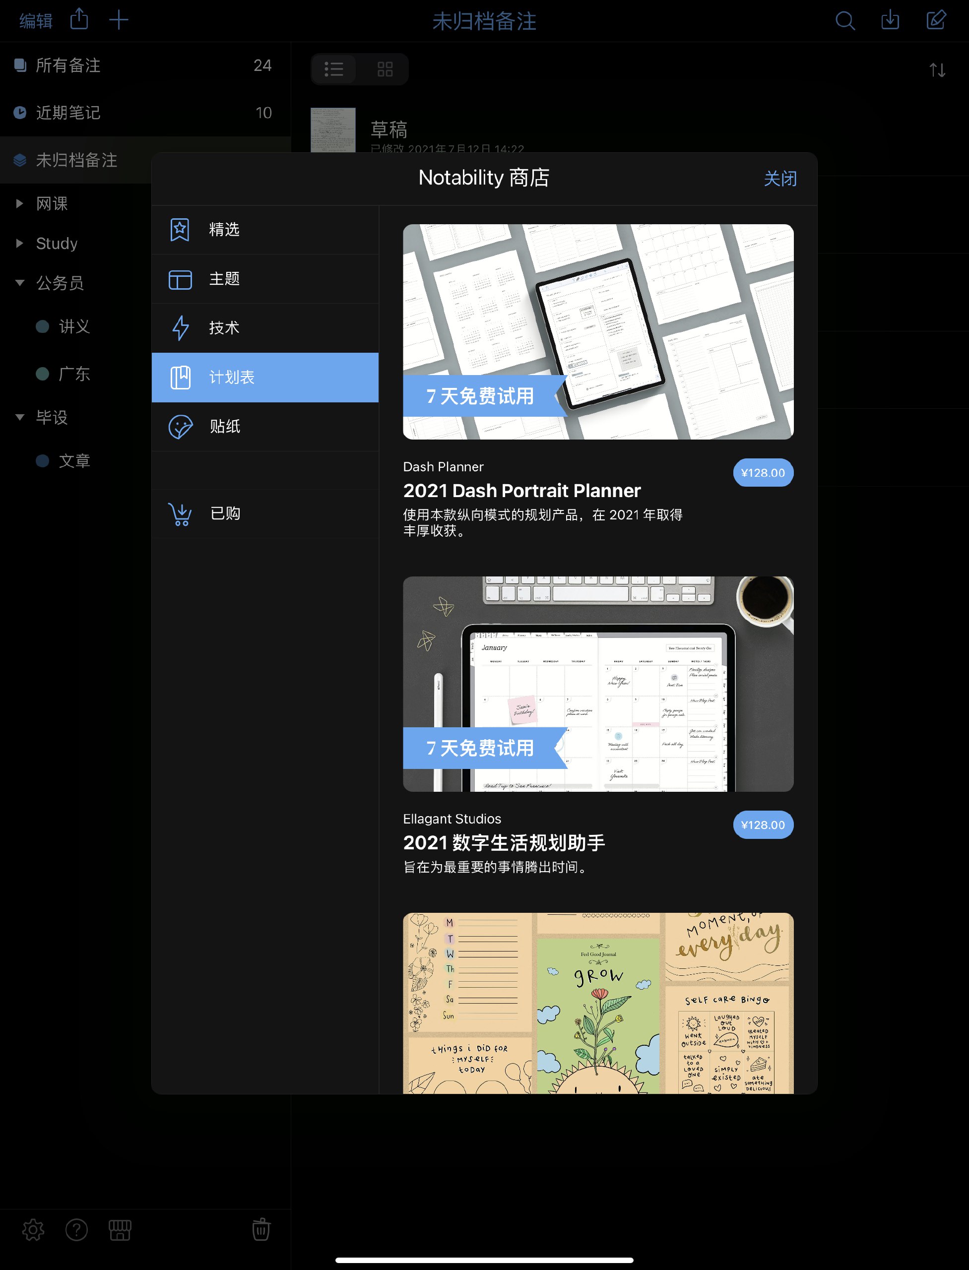Image resolution: width=969 pixels, height=1270 pixels.
Task: Collapse the 公务员 divider
Action: 20,283
